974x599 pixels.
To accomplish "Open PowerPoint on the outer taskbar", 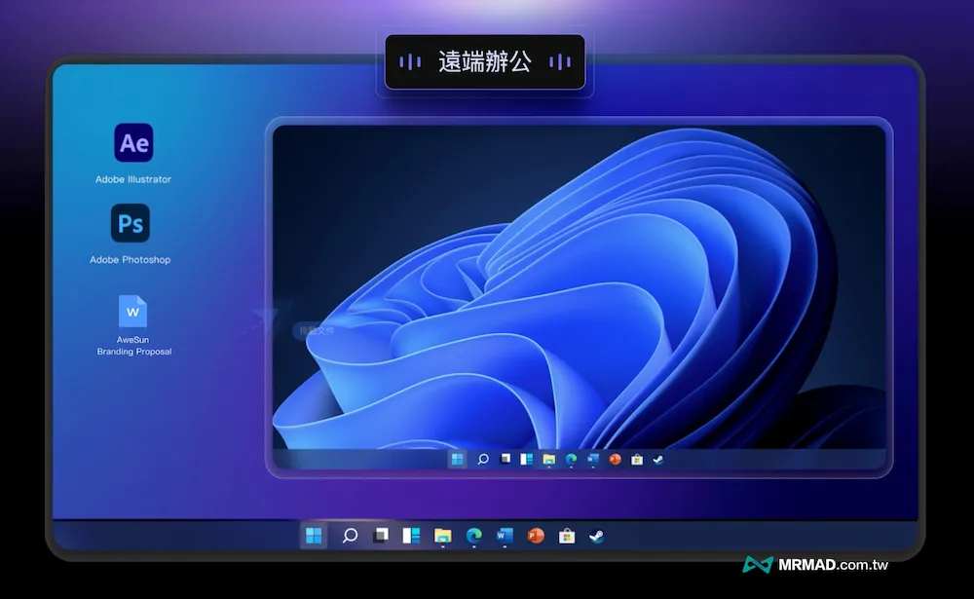I will point(536,535).
